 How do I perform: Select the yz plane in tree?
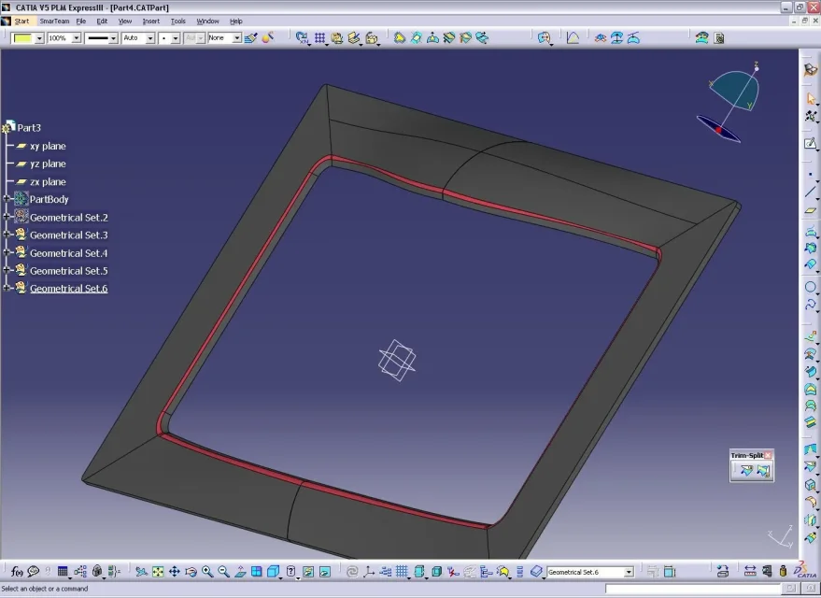pos(48,164)
